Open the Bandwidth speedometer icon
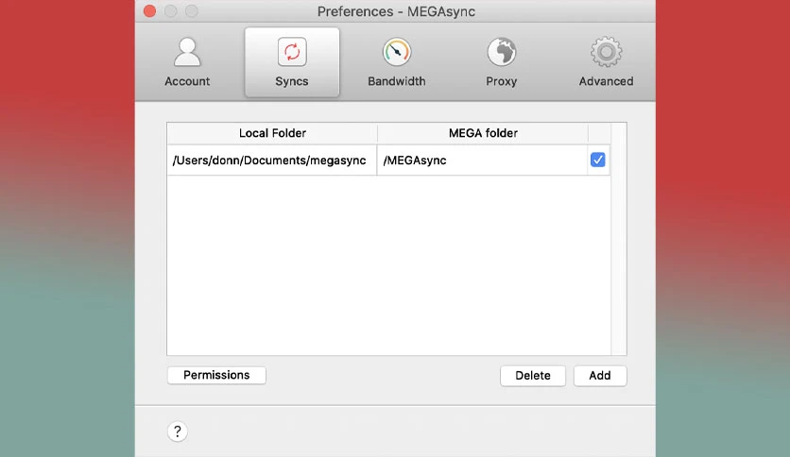Screen dimensions: 790x457 pos(397,52)
